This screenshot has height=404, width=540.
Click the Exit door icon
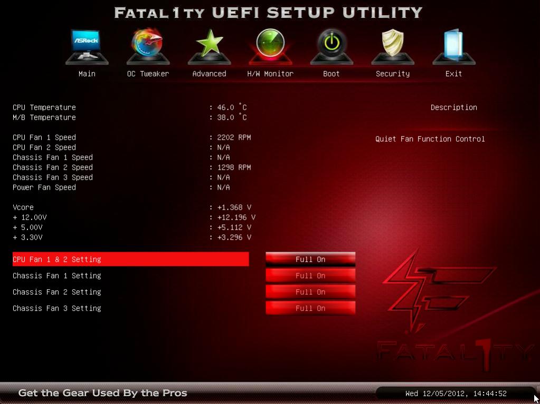coord(453,46)
